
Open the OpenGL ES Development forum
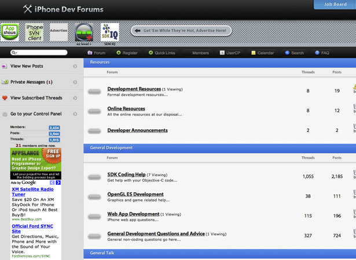point(135,194)
